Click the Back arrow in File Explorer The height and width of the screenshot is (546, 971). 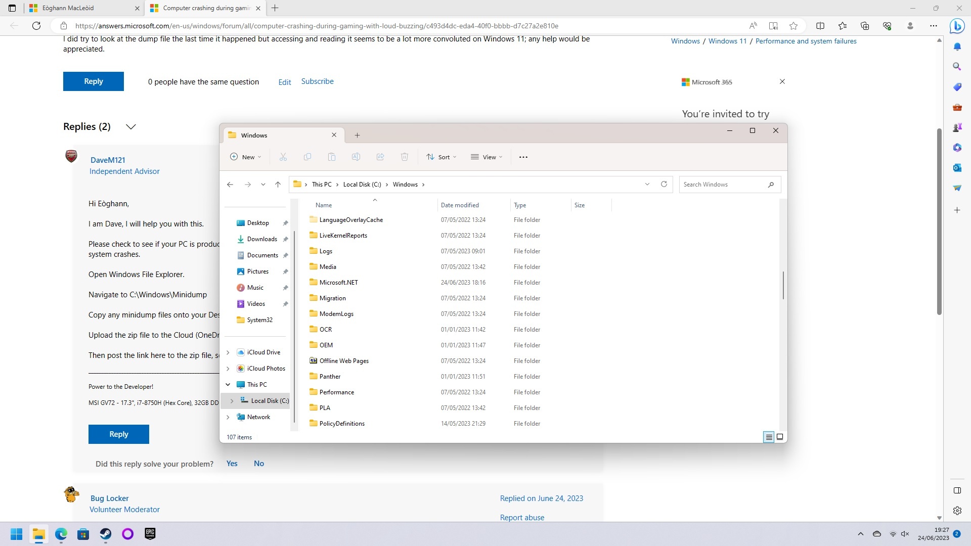pyautogui.click(x=230, y=185)
